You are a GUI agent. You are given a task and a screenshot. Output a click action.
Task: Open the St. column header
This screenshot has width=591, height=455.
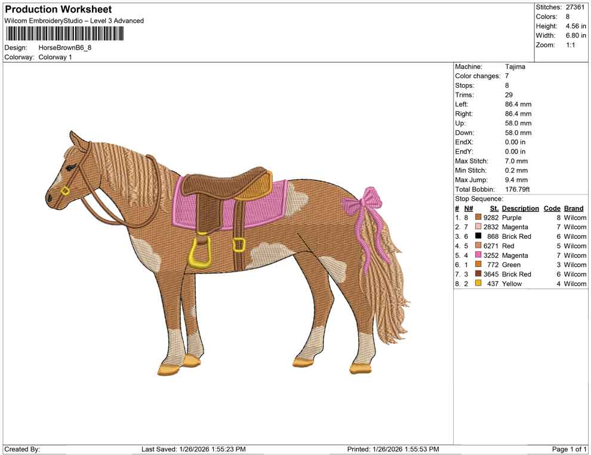(494, 208)
